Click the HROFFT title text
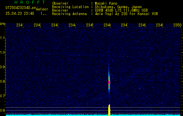The width and height of the screenshot is (183, 116). (x=30, y=2)
